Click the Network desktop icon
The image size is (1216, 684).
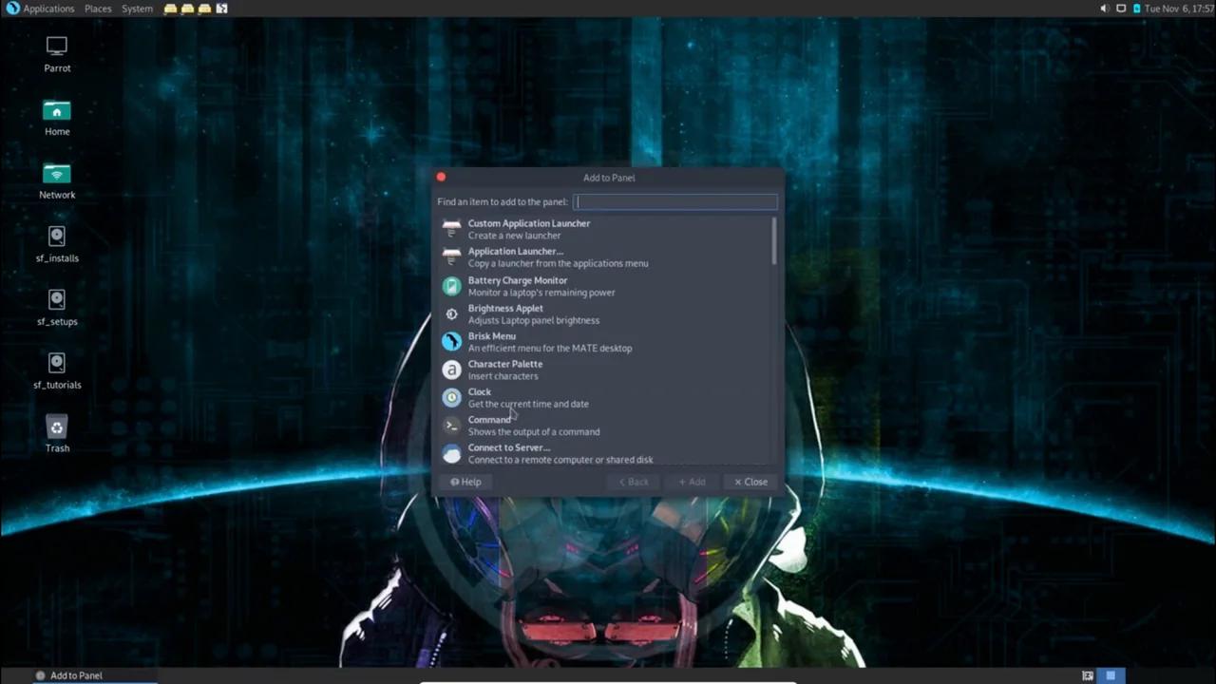tap(57, 173)
